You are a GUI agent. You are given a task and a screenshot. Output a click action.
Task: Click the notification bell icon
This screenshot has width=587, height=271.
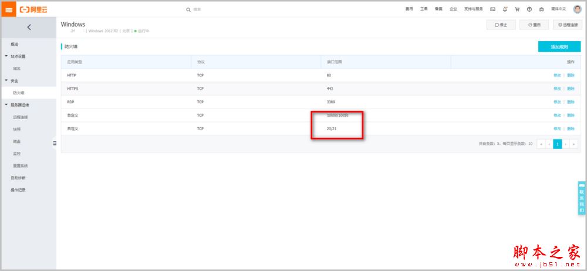pos(505,9)
